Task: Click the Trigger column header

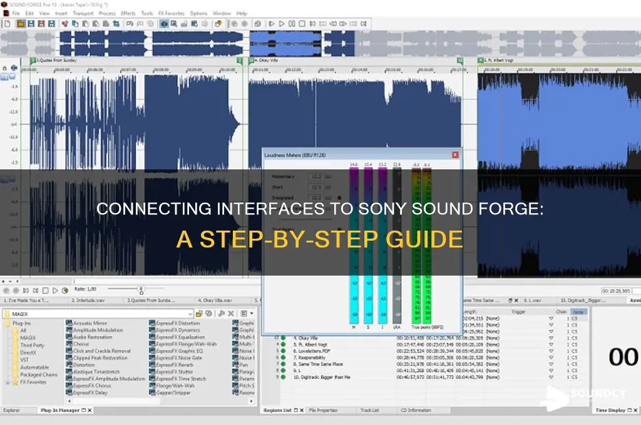Action: [518, 312]
